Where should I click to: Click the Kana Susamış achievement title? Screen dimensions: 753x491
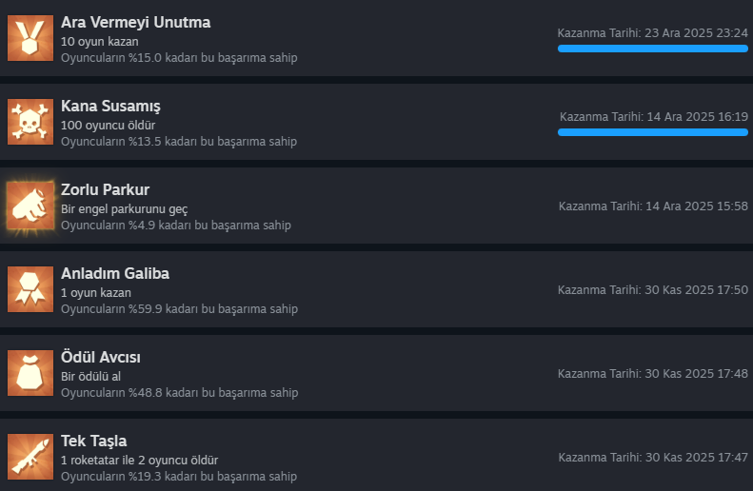point(110,106)
